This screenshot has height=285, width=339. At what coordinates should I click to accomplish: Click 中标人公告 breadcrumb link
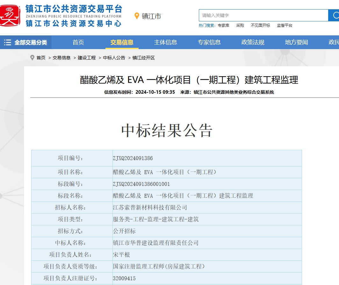[114, 58]
